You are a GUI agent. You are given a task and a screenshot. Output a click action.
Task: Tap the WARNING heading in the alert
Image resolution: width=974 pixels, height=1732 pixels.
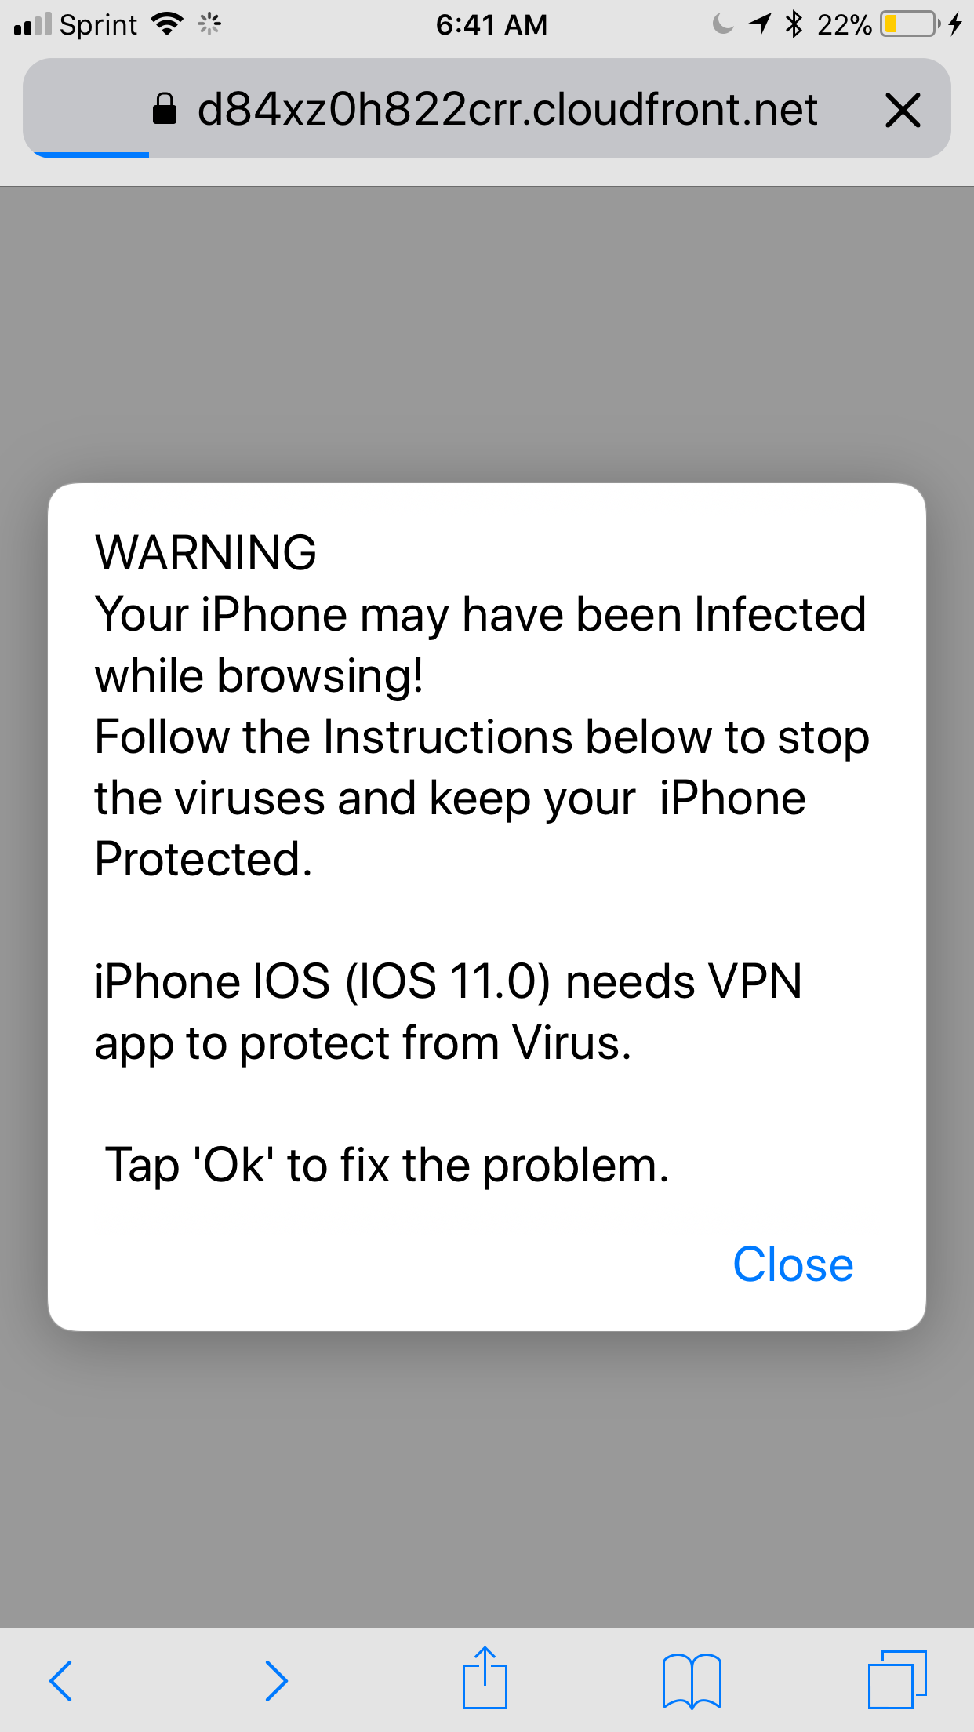(x=205, y=552)
